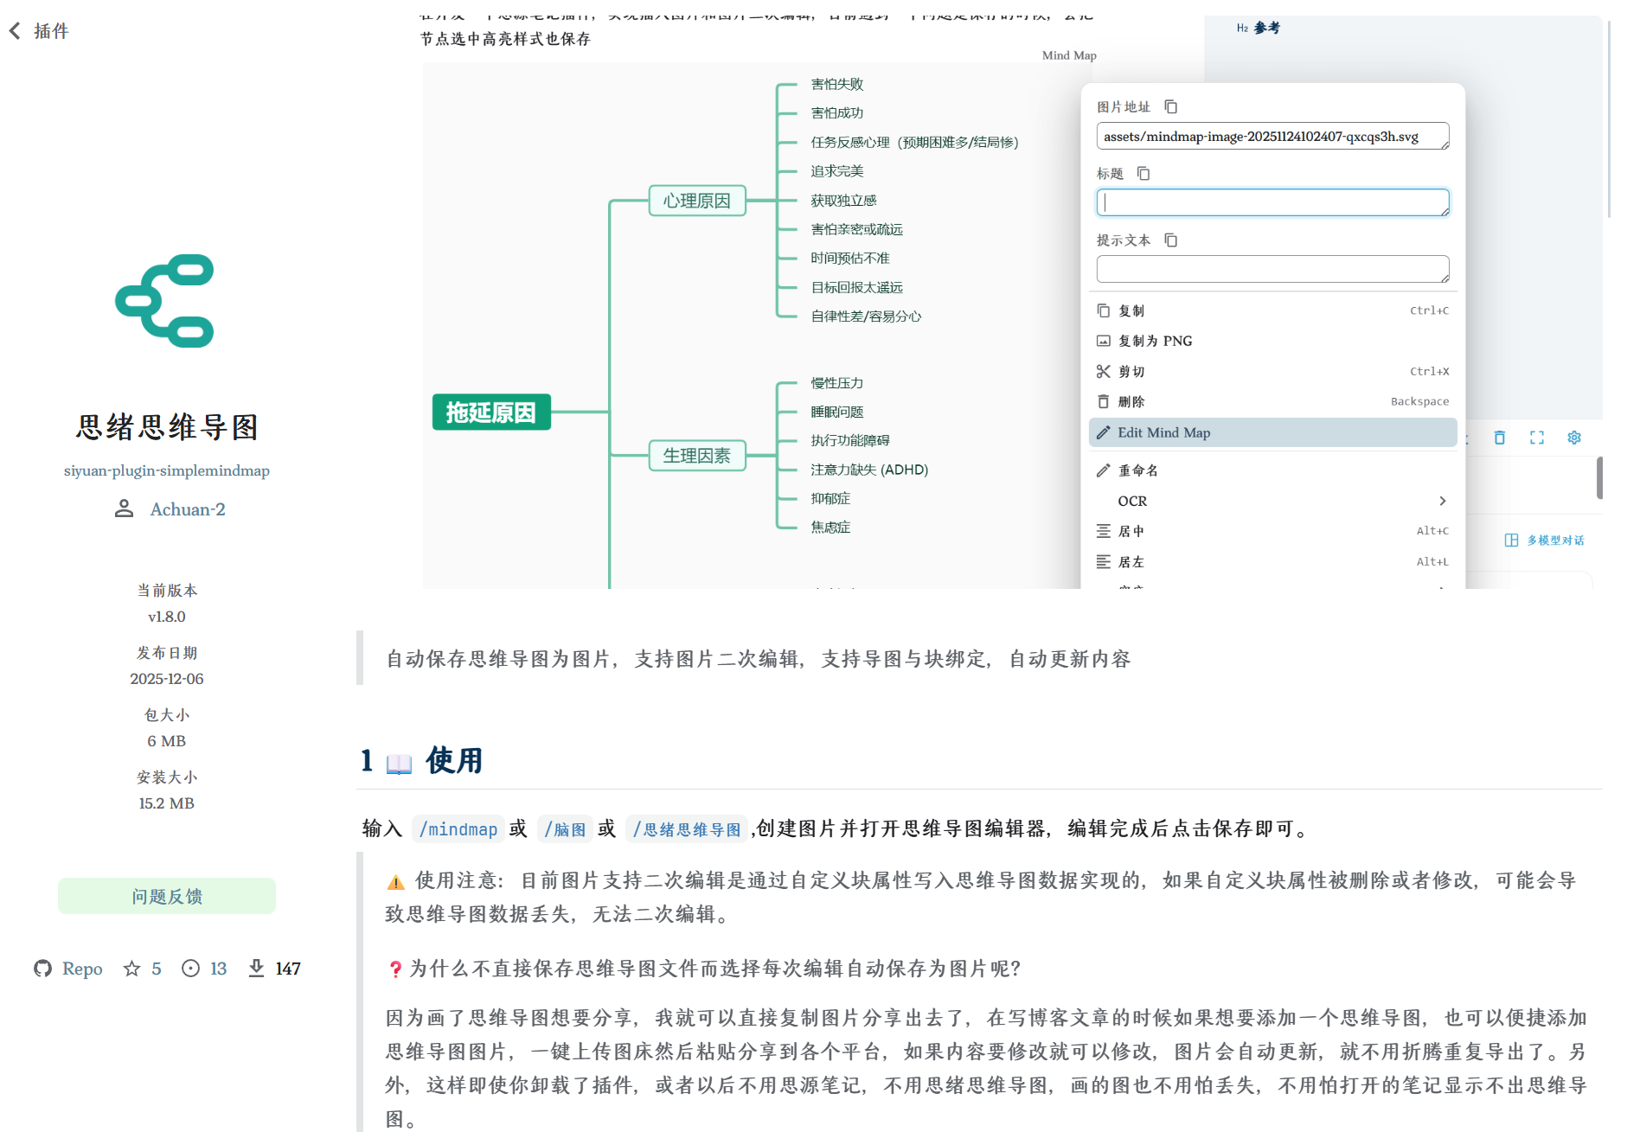
Task: Click the 使用 section heading
Action: (453, 761)
